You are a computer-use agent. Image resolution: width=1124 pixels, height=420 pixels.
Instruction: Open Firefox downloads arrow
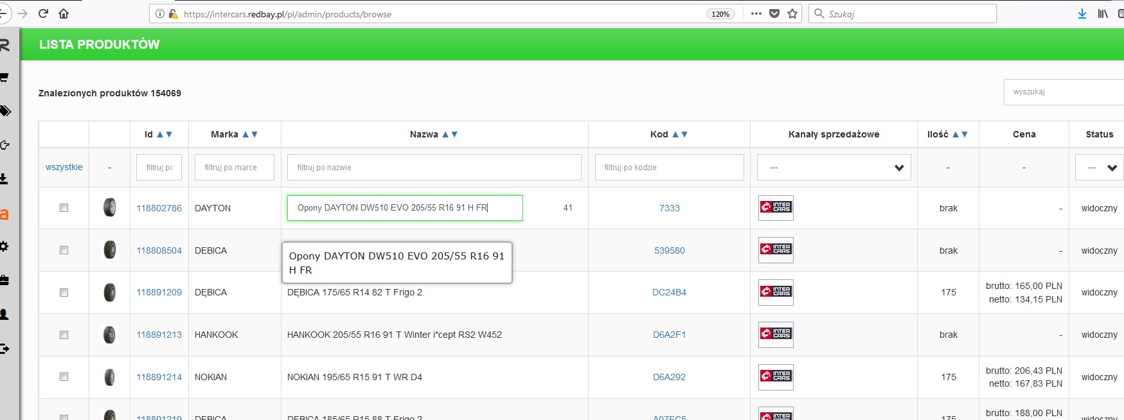coord(1082,13)
